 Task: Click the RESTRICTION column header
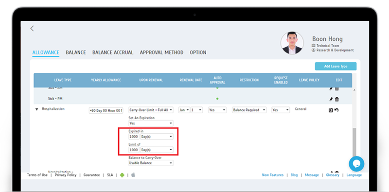coord(249,80)
